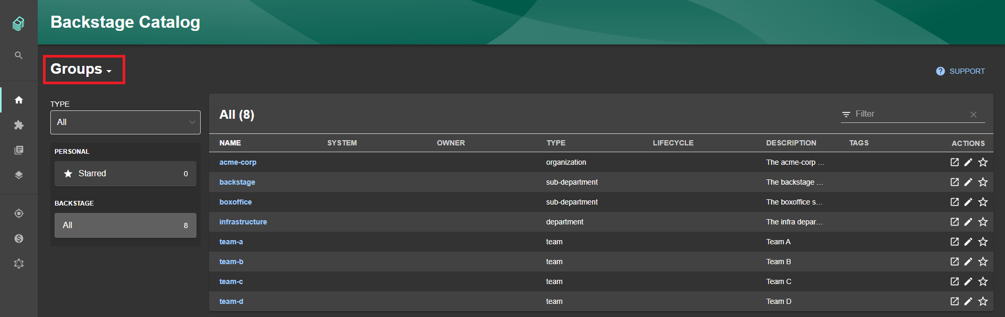Select the All backstage filter
The image size is (1005, 317).
[125, 225]
